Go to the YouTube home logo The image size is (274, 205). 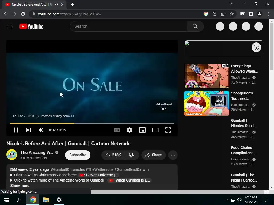click(31, 26)
